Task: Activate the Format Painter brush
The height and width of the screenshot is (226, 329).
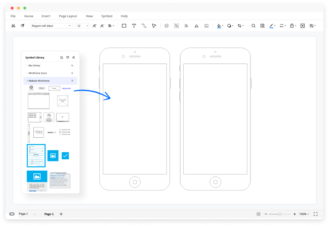Action: coord(22,26)
